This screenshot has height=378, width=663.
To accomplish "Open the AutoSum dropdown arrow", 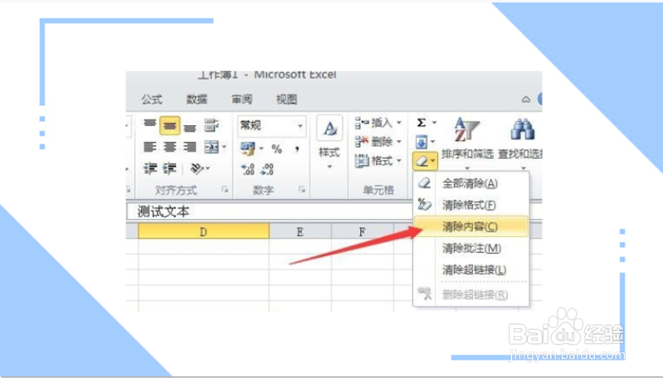I will (x=434, y=123).
